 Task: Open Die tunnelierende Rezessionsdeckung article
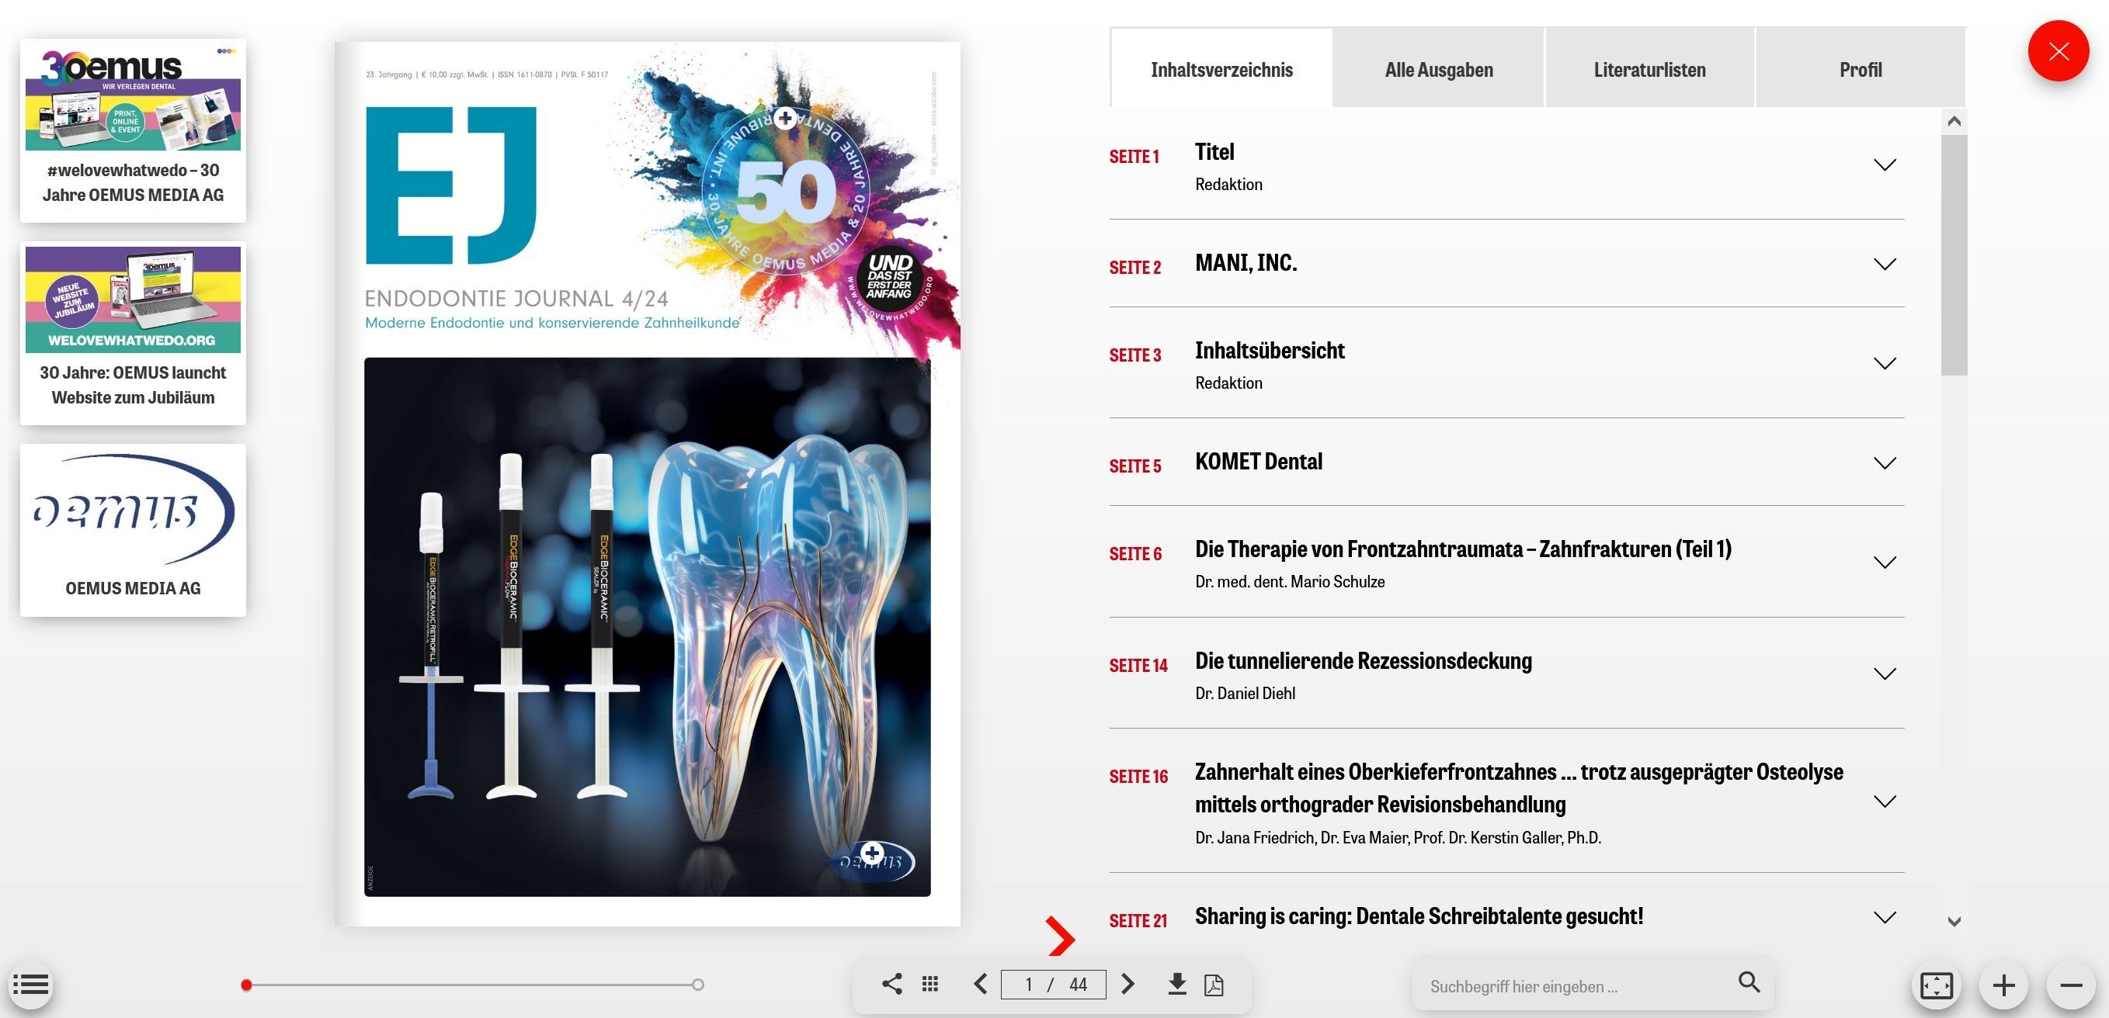pos(1363,661)
